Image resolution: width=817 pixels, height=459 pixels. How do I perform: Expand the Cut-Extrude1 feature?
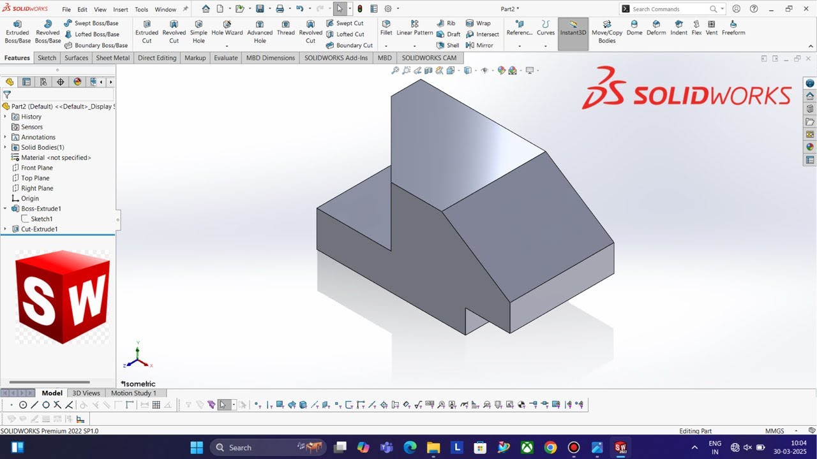tap(5, 229)
